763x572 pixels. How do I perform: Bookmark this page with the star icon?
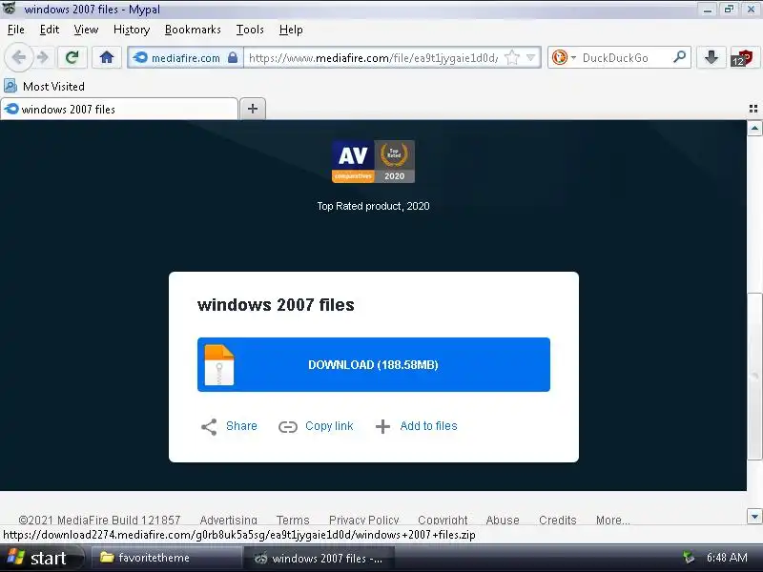click(x=512, y=57)
